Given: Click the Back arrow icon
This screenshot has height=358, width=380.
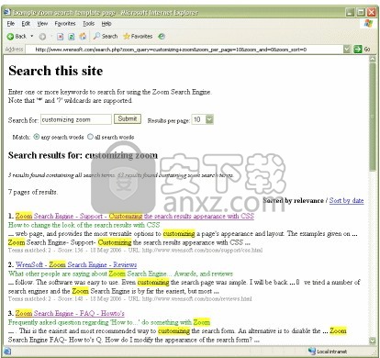Looking at the screenshot, I should [x=10, y=37].
